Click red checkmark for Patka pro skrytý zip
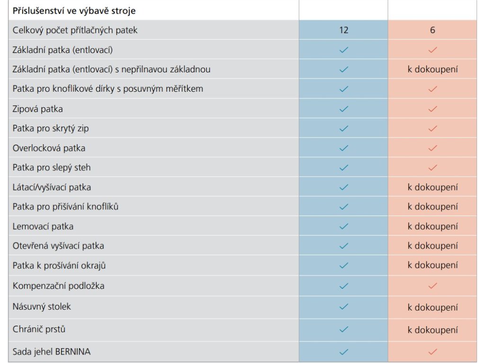 click(432, 129)
